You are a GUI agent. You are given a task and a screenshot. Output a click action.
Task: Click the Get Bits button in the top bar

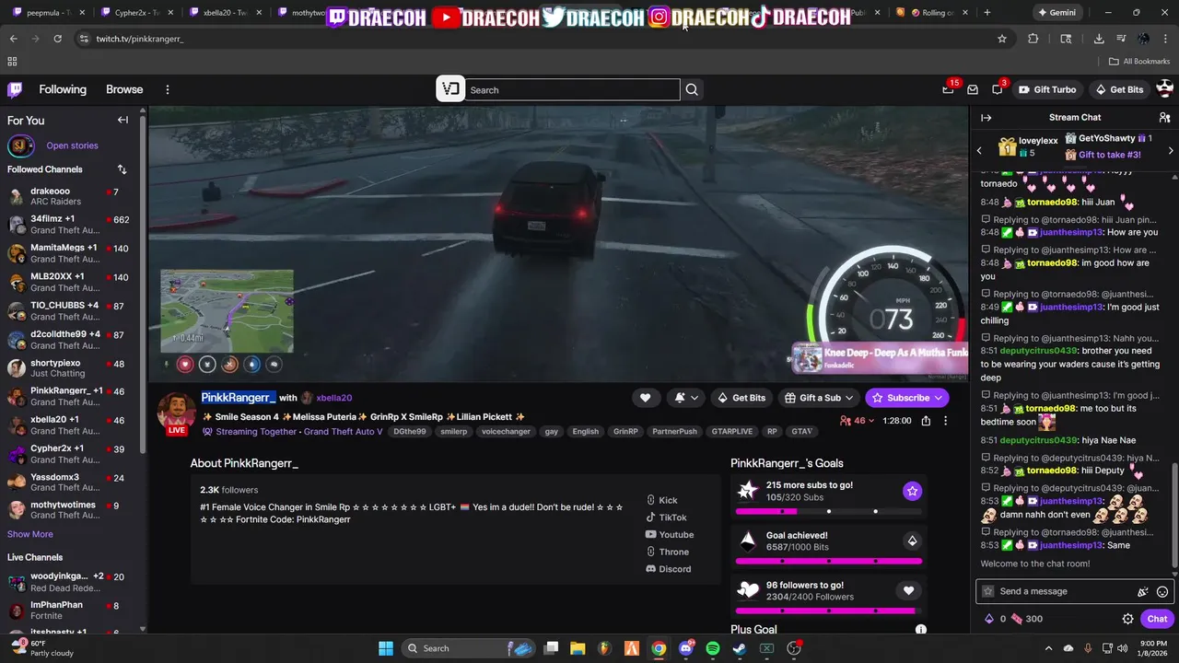1119,89
